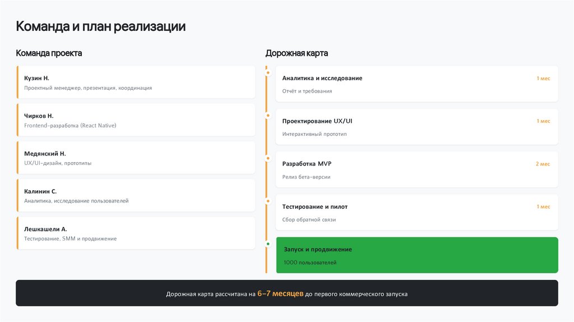Click highlighted "6–7 месяцев" in footer banner
The width and height of the screenshot is (574, 322).
[x=280, y=294]
